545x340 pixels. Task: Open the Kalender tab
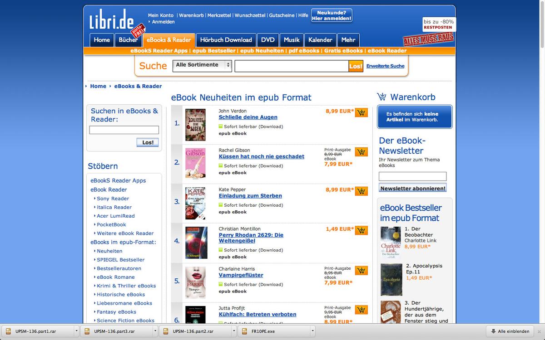(320, 40)
